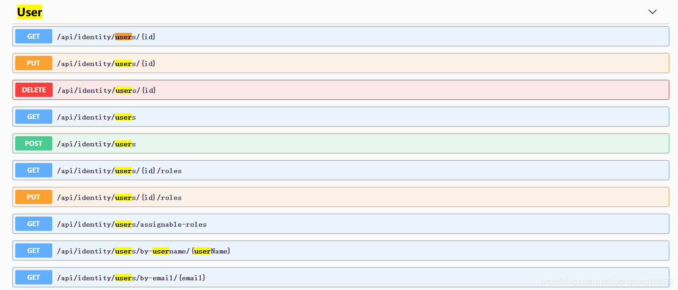
Task: Click the GET badge for assignable-roles
Action: (34, 224)
